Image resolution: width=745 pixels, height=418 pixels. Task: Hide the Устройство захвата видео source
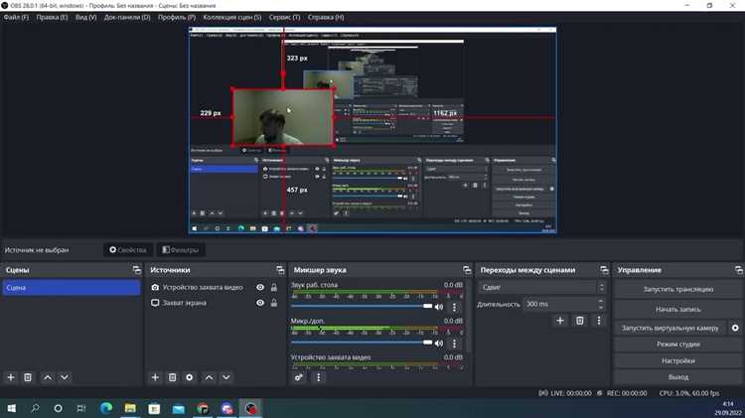click(260, 287)
